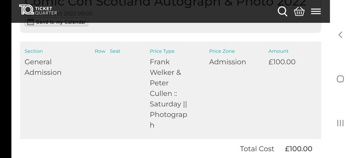Tap the Android back chevron
Image resolution: width=351 pixels, height=158 pixels.
tap(340, 35)
